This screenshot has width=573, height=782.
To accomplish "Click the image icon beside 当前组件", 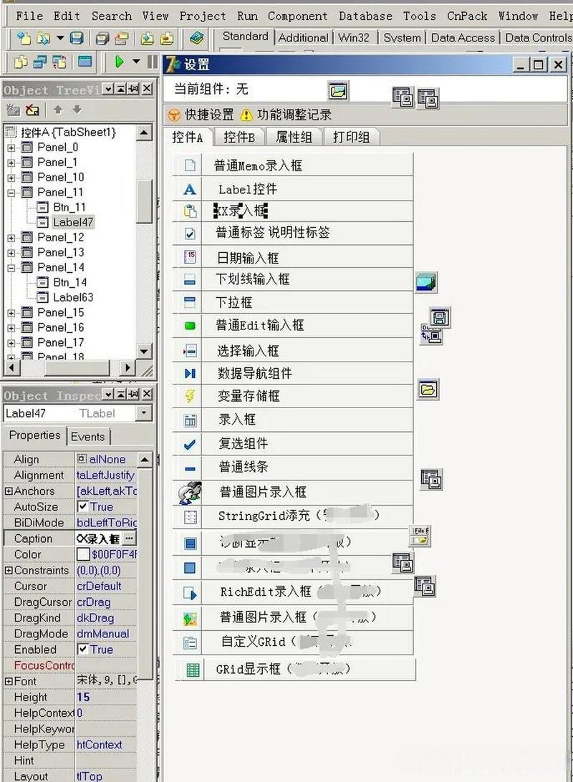I will pos(338,91).
